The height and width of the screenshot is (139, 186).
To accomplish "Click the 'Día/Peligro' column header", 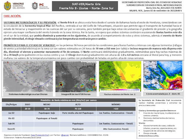I will pyautogui.click(x=11, y=104).
